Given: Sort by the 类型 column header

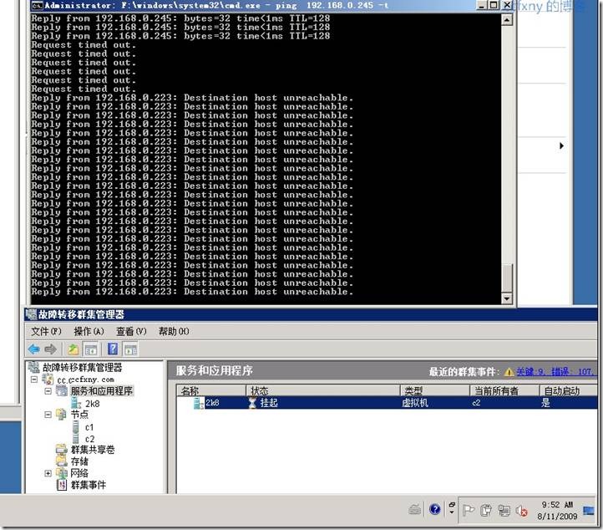Looking at the screenshot, I should [x=435, y=390].
